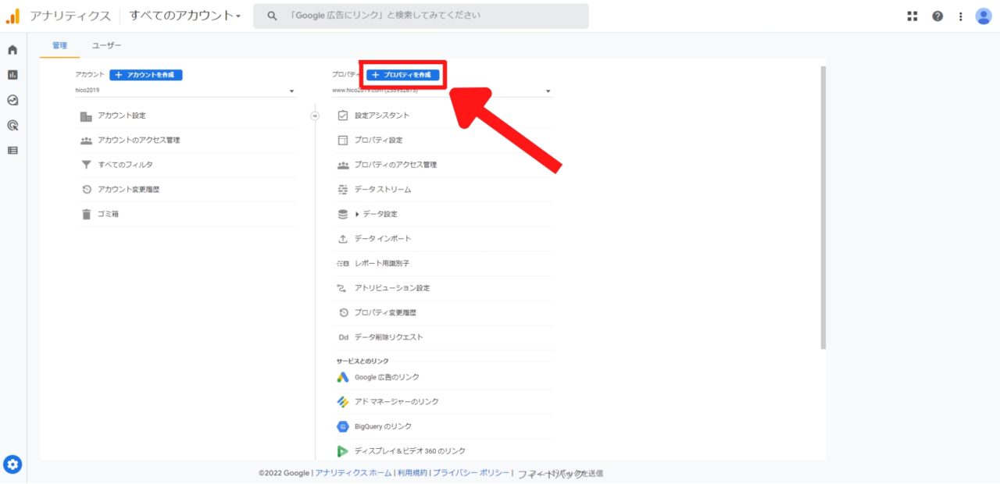The image size is (1000, 484).
Task: Open the すべてのアカウント account switcher
Action: click(x=185, y=16)
